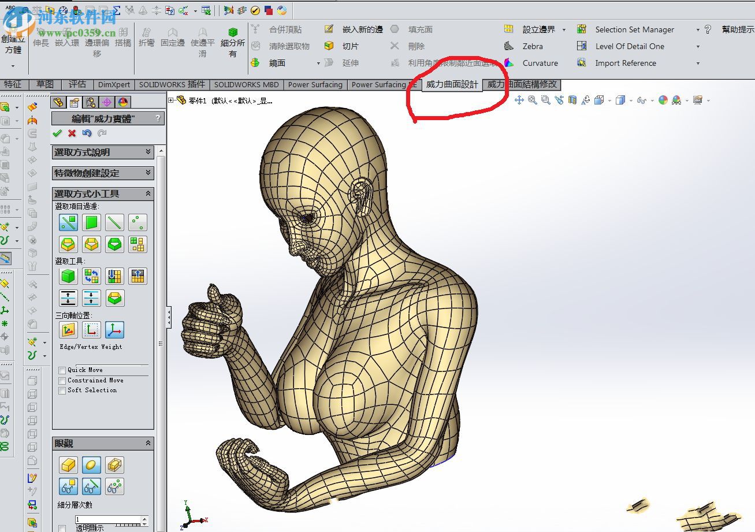Image resolution: width=755 pixels, height=532 pixels.
Task: Choose the triad on yellow plane icon
Action: point(68,330)
